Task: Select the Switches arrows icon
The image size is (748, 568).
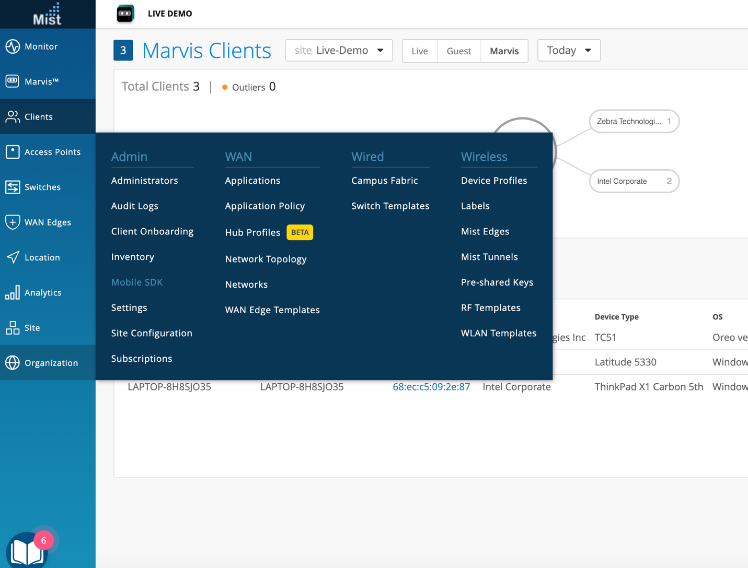Action: tap(13, 187)
